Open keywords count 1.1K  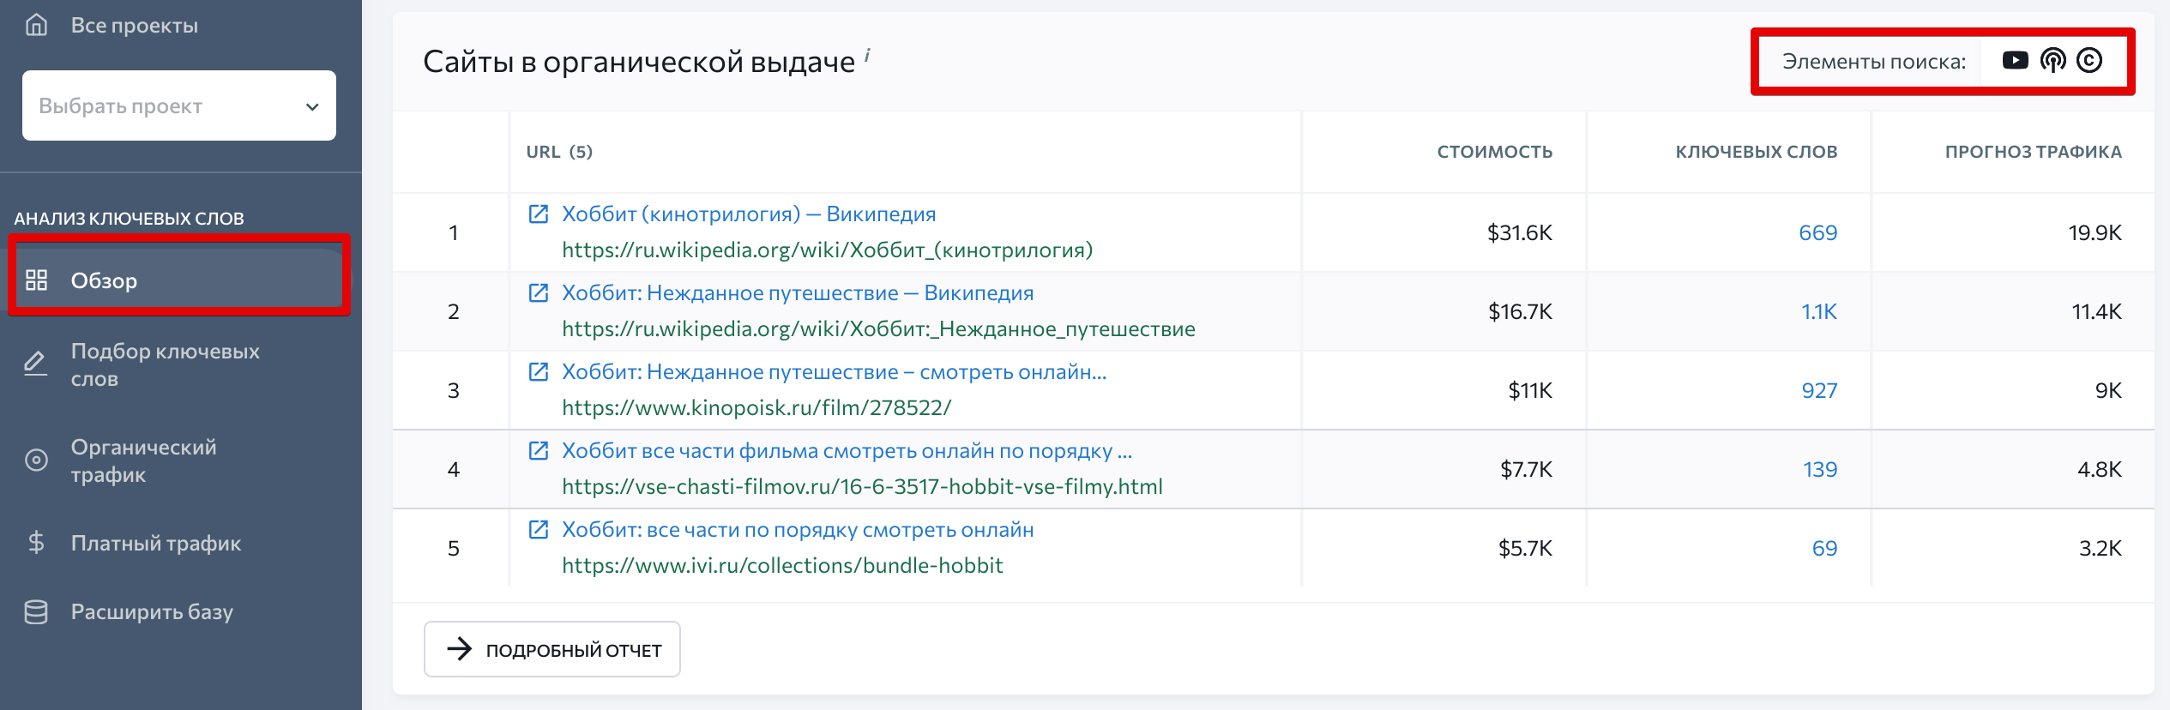pos(1818,312)
